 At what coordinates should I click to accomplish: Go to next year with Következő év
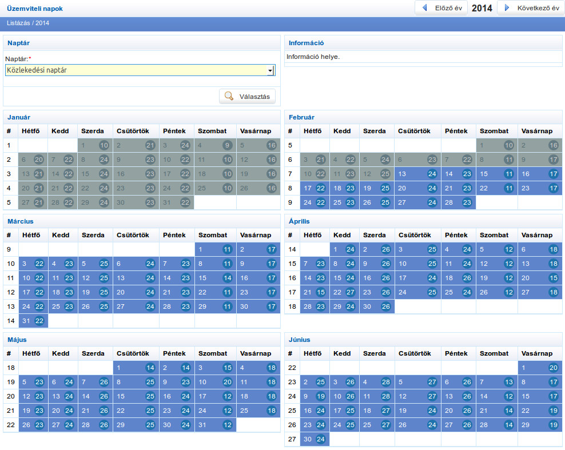pos(531,8)
